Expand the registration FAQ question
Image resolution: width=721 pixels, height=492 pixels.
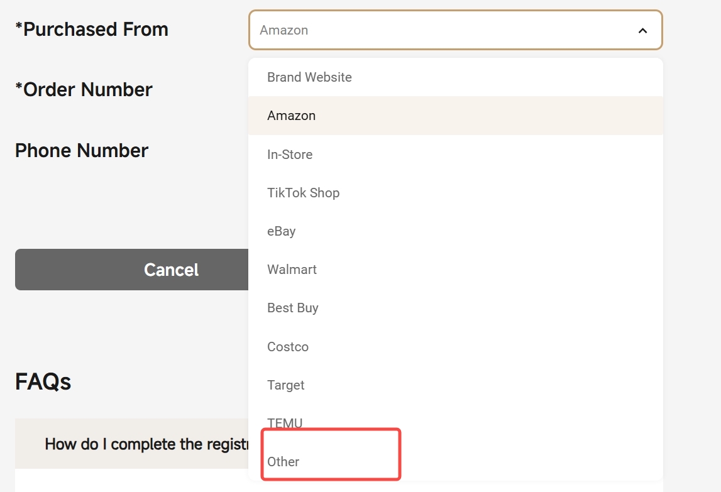131,444
